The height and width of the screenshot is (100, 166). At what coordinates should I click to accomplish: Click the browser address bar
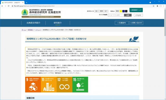(81, 6)
